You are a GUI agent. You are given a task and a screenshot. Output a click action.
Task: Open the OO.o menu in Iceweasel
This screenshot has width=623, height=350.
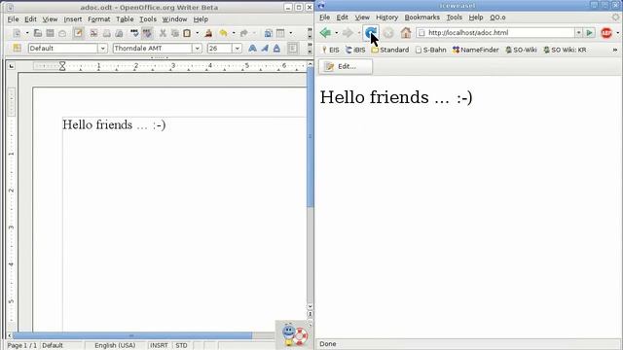click(x=497, y=17)
